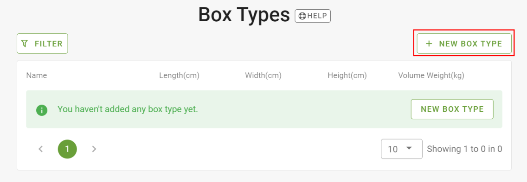This screenshot has width=527, height=182.
Task: Open the FILTER button
Action: pyautogui.click(x=42, y=43)
